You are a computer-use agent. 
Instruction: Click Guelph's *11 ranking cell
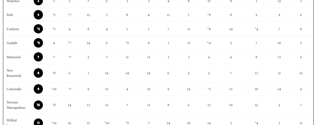[209, 43]
